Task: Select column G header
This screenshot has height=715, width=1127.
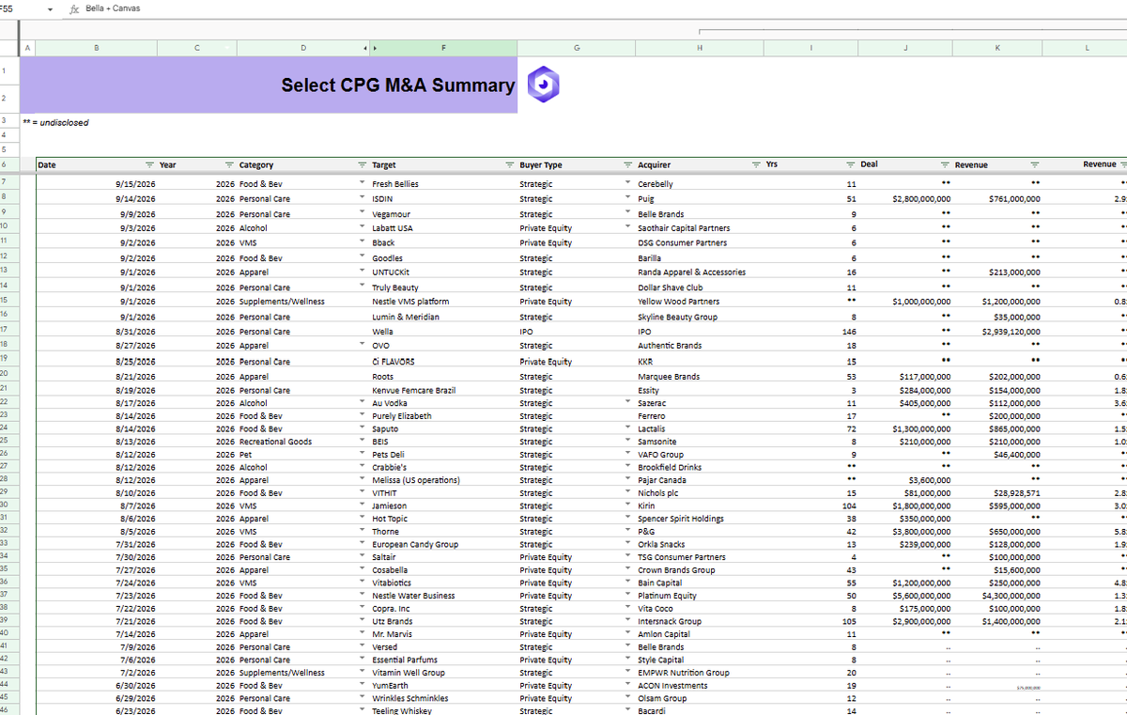Action: pyautogui.click(x=576, y=48)
